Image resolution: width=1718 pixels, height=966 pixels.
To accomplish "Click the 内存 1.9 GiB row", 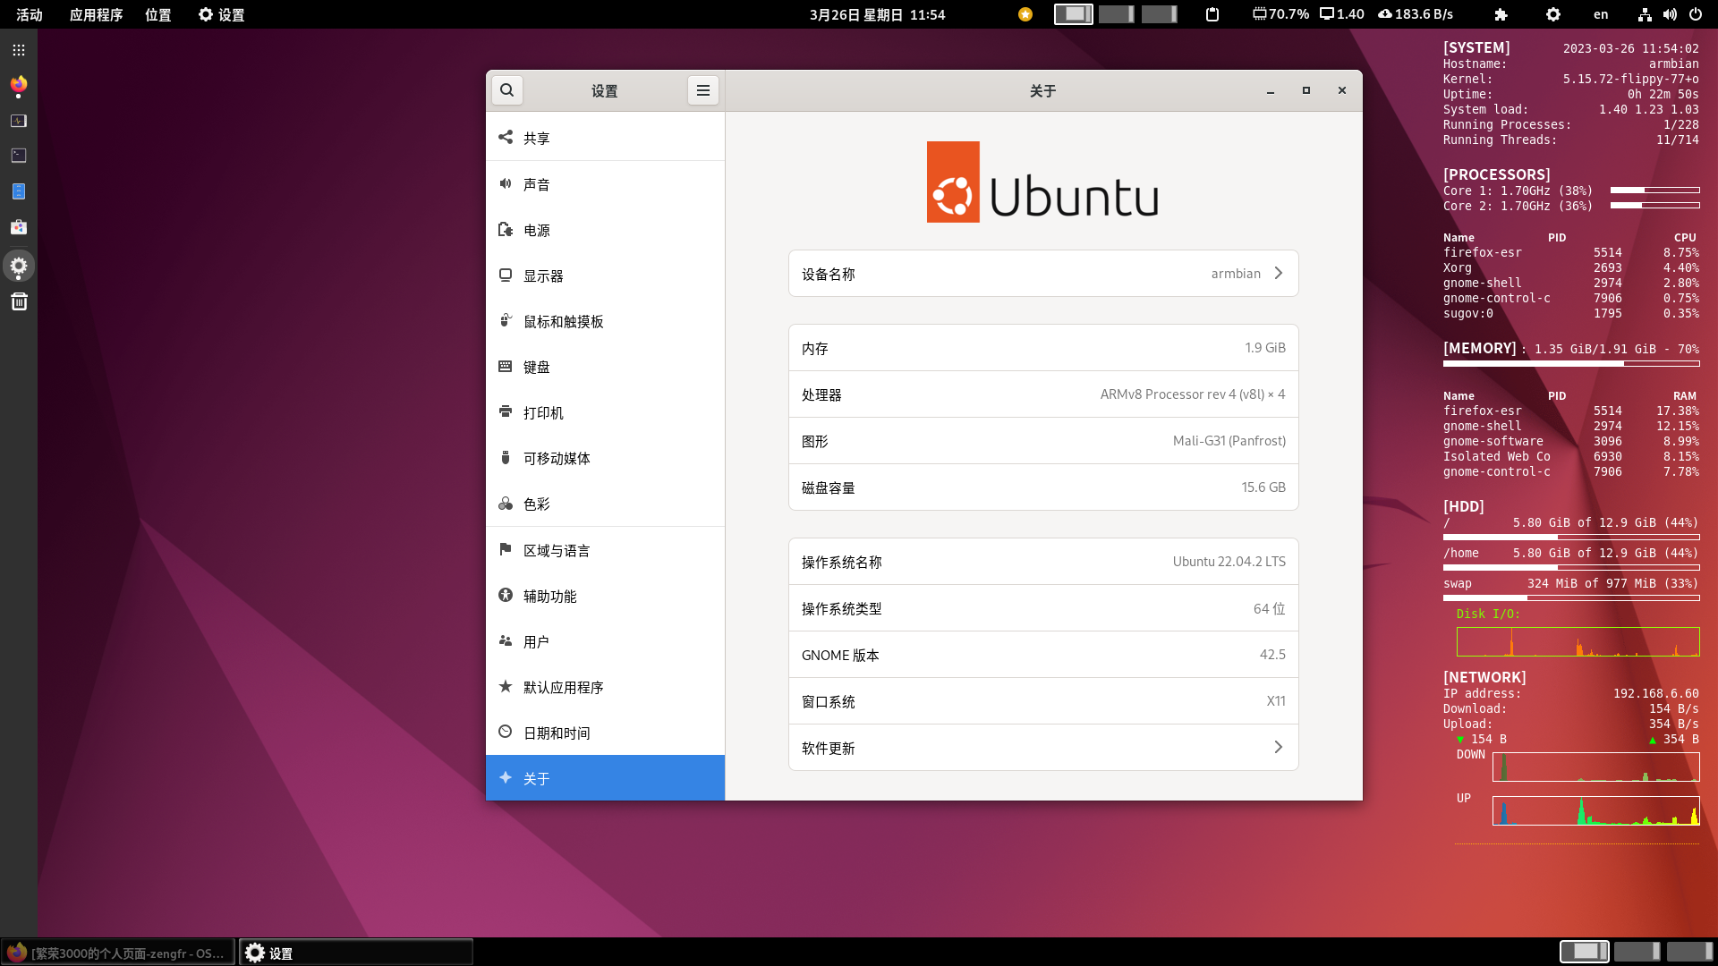I will pyautogui.click(x=1043, y=348).
